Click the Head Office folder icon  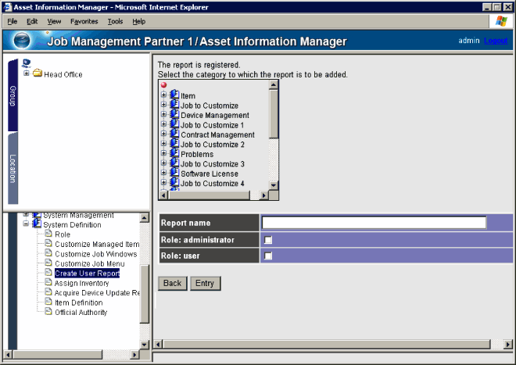(38, 73)
